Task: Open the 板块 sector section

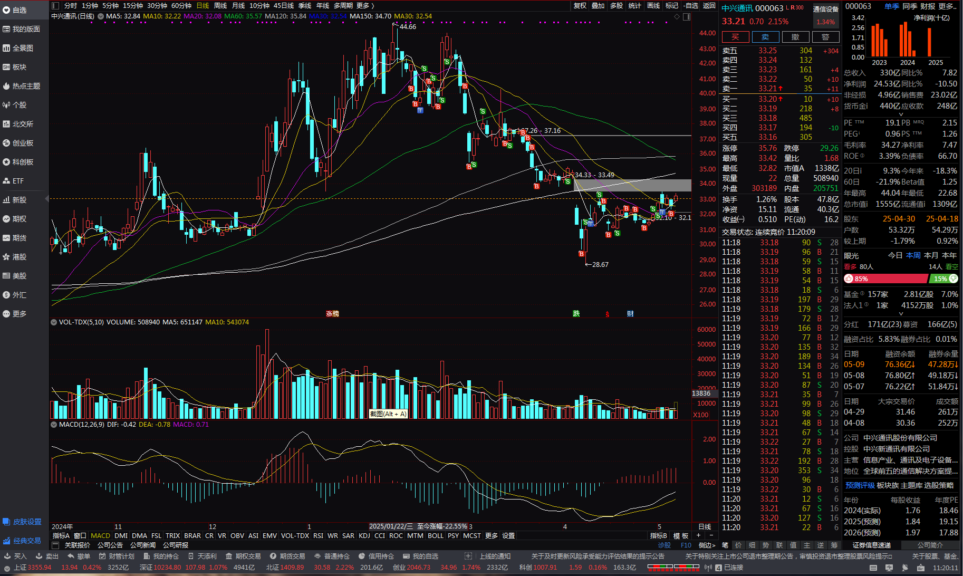Action: (15, 67)
